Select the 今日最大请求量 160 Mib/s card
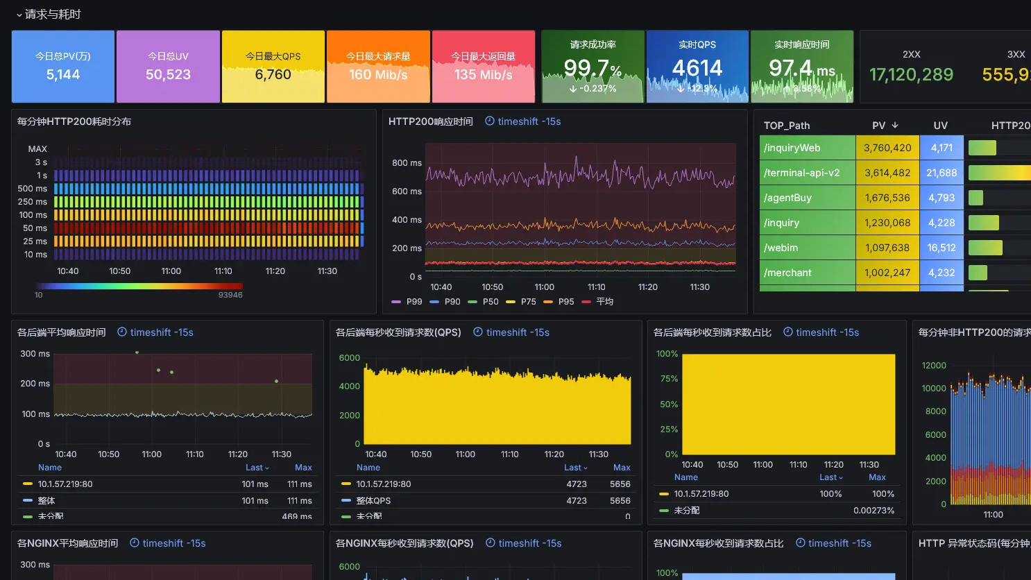Image resolution: width=1031 pixels, height=580 pixels. click(x=378, y=67)
